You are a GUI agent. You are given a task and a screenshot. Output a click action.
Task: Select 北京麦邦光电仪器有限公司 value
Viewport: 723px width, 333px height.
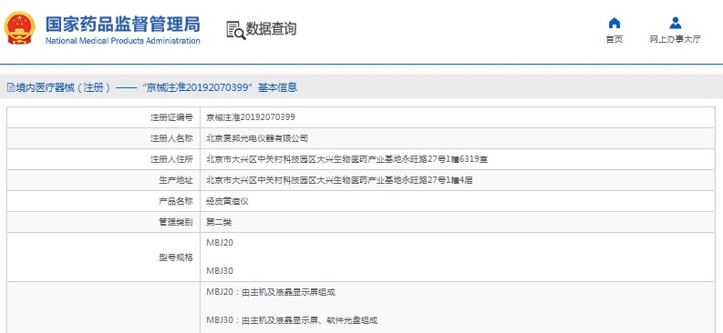coord(257,138)
